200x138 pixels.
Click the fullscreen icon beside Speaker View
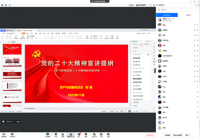coord(150,5)
